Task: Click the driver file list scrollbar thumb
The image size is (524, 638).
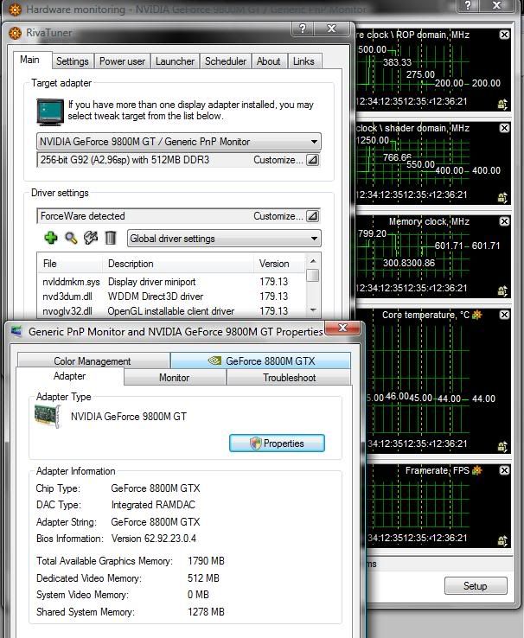Action: coord(312,276)
